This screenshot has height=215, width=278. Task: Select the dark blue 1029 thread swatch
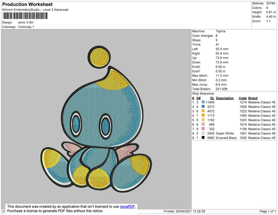coord(203,107)
